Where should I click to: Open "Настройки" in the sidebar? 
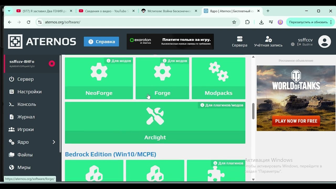(32, 92)
